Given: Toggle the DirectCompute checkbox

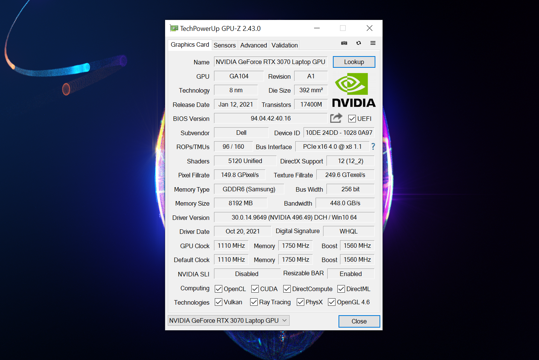Looking at the screenshot, I should [287, 289].
